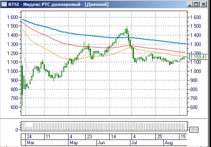This screenshot has width=211, height=147.
Task: Click the '0' label on the volume axis
Action: (x=17, y=130)
